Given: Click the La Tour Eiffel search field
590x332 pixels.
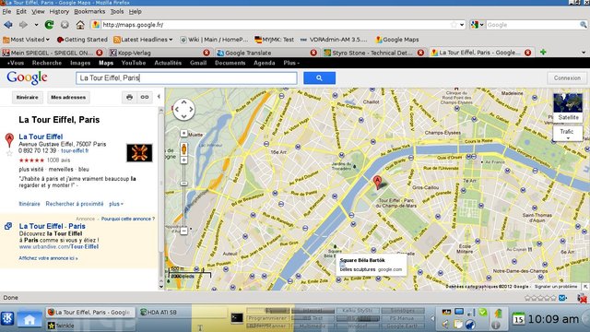Looking at the screenshot, I should pyautogui.click(x=186, y=77).
